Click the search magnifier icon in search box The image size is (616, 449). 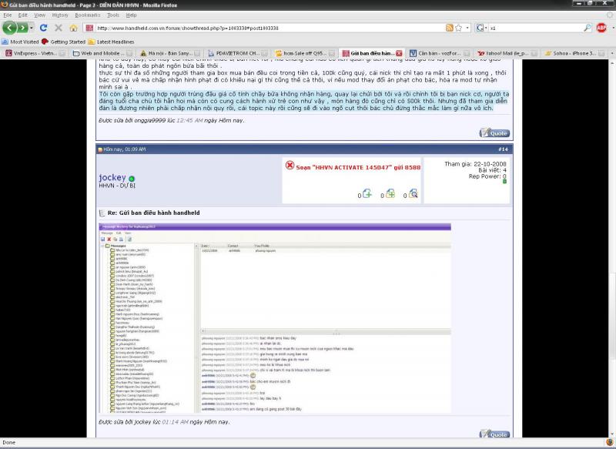[x=588, y=28]
